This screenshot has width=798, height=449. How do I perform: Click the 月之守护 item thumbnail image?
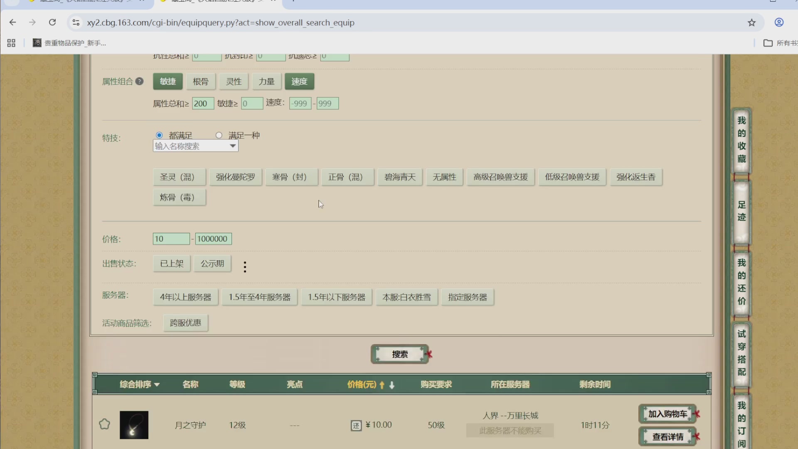click(x=134, y=424)
